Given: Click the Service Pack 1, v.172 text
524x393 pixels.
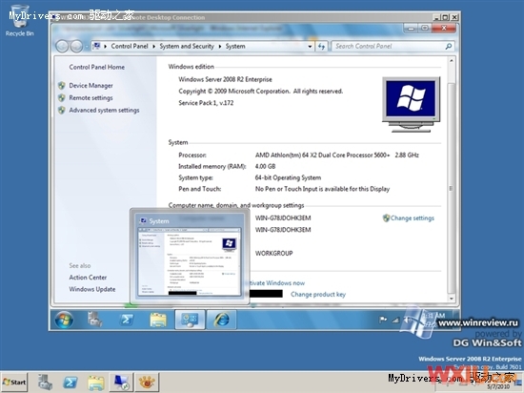Looking at the screenshot, I should [x=206, y=103].
